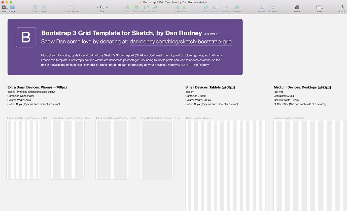The image size is (347, 211).
Task: Open Mirror from the toolbar
Action: point(297,8)
